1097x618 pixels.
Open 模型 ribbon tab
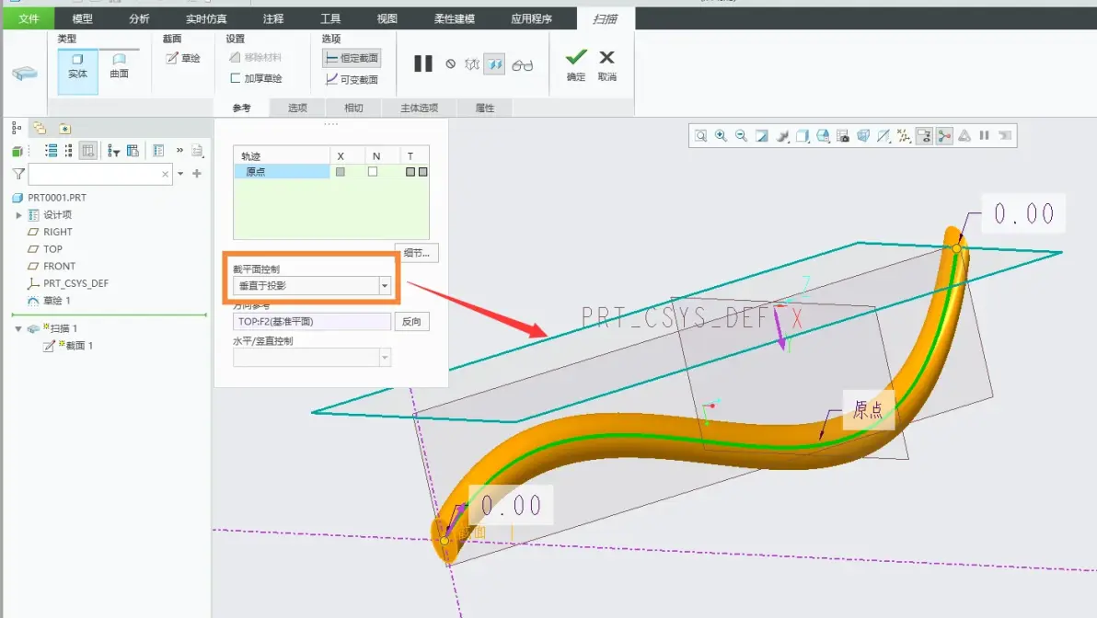(82, 19)
